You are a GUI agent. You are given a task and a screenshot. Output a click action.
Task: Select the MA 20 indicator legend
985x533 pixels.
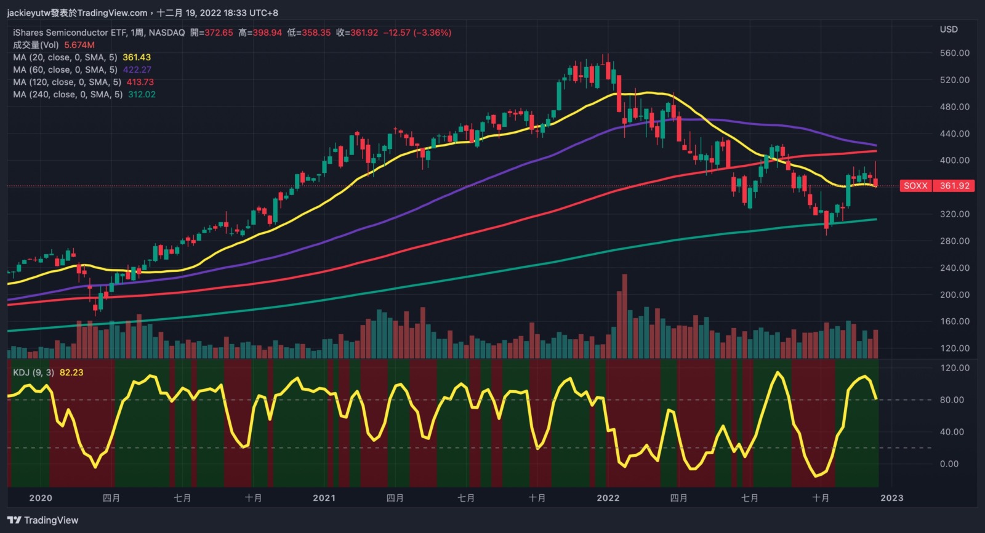[x=65, y=57]
